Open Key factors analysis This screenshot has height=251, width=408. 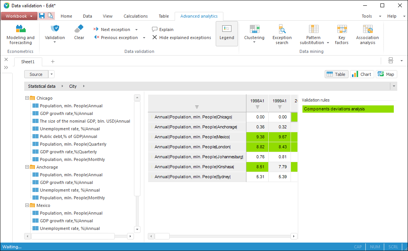[x=342, y=34]
